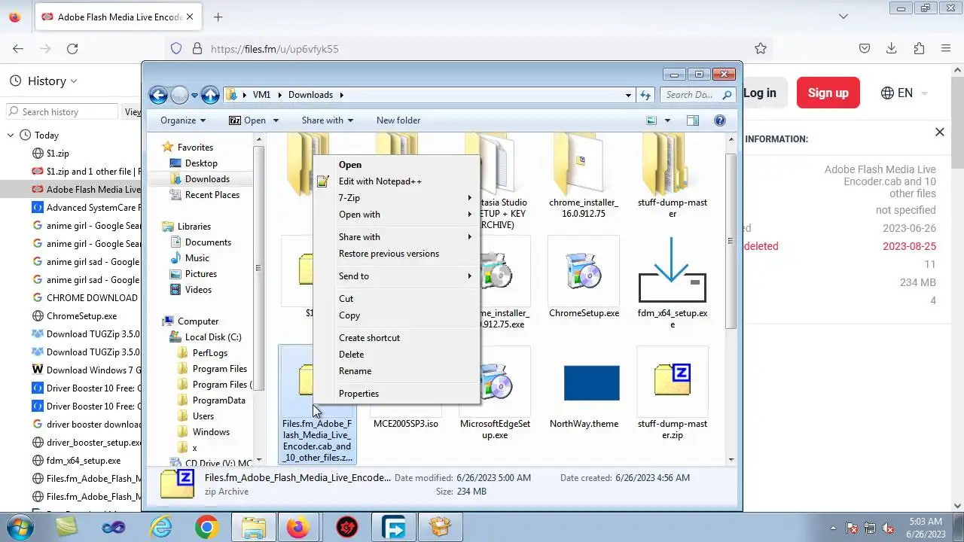Click the Explorer refresh button
This screenshot has width=964, height=542.
click(x=645, y=95)
